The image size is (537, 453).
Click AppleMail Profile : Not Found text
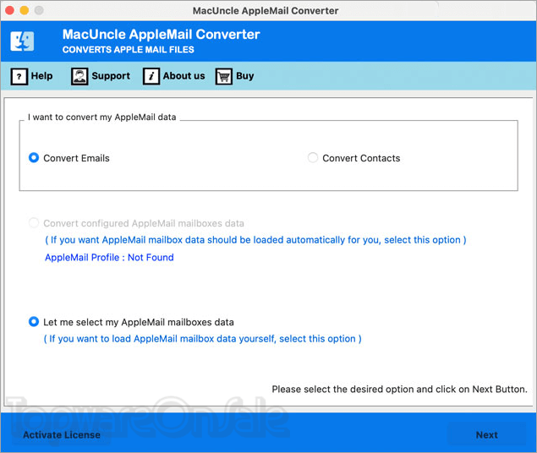tap(109, 257)
